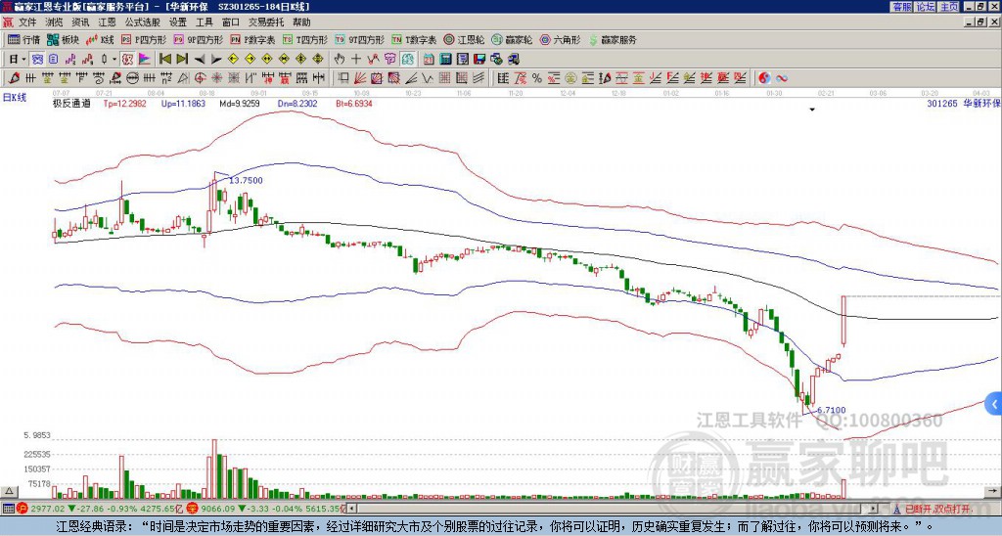
Task: Toggle the highlighted blue brain icon button
Action: (x=37, y=59)
